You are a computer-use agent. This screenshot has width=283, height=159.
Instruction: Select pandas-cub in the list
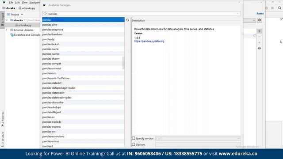83,73
